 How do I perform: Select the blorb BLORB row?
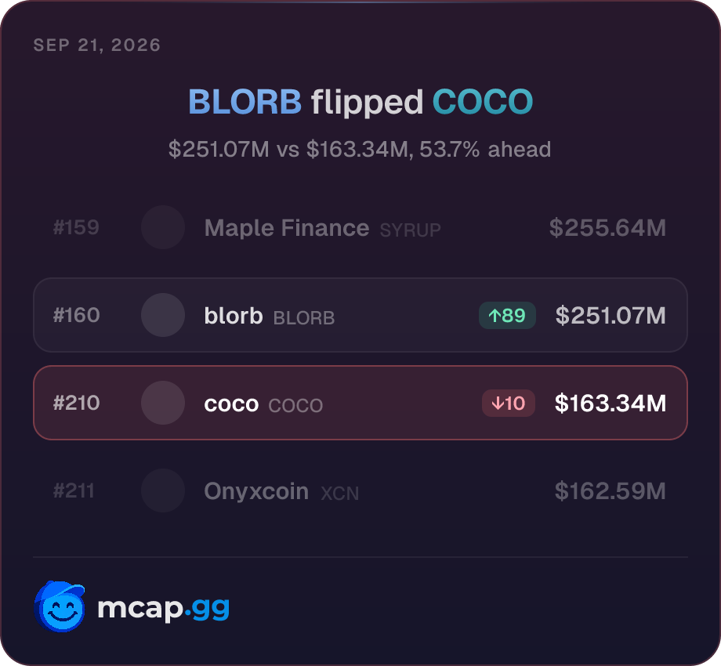[360, 315]
